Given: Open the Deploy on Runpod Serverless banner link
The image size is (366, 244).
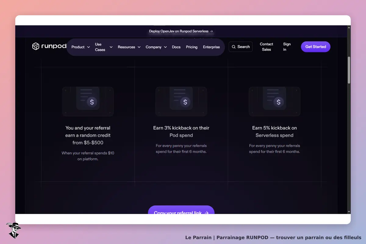Looking at the screenshot, I should 181,31.
